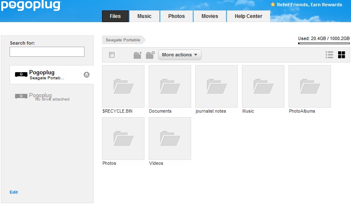351x204 pixels.
Task: Open the Help Center tab
Action: click(x=249, y=16)
